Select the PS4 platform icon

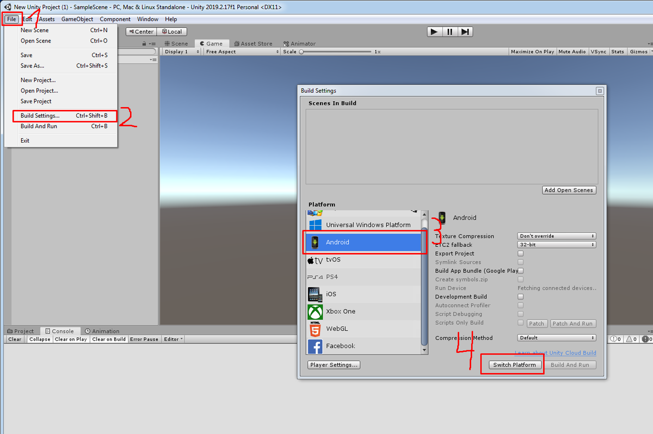[x=315, y=277]
